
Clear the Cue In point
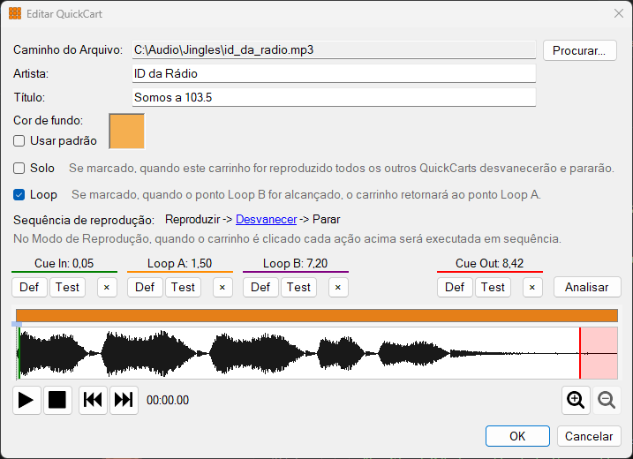107,288
